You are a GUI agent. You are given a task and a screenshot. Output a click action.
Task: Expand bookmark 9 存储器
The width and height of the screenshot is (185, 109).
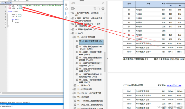pos(71,24)
